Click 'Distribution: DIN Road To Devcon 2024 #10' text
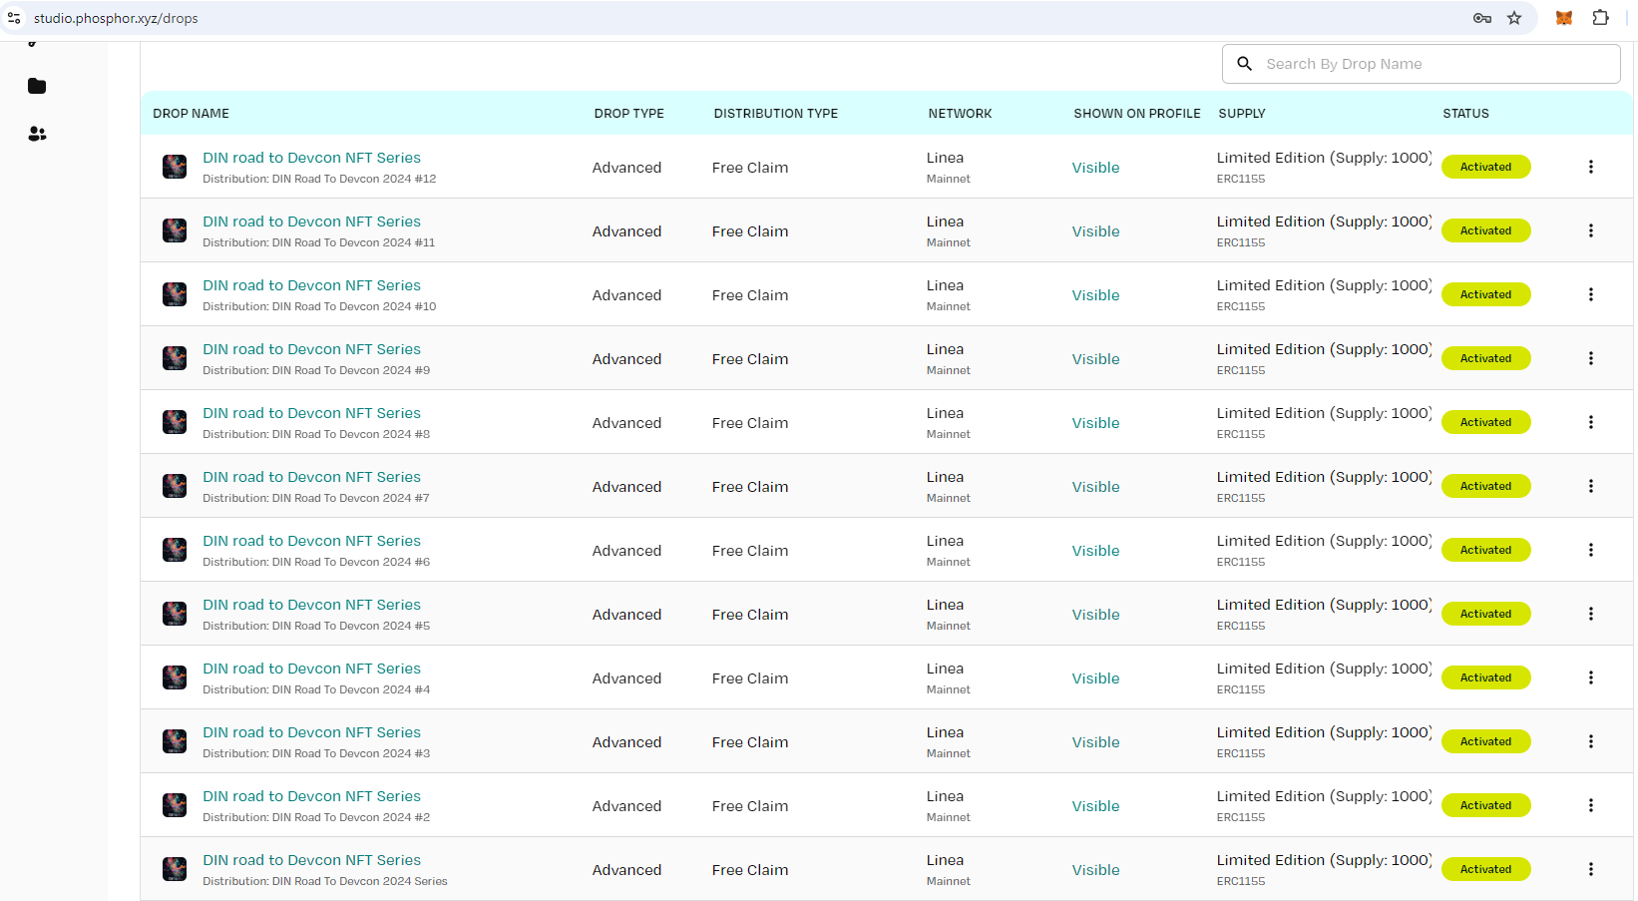Viewport: 1638px width, 901px height. tap(319, 306)
